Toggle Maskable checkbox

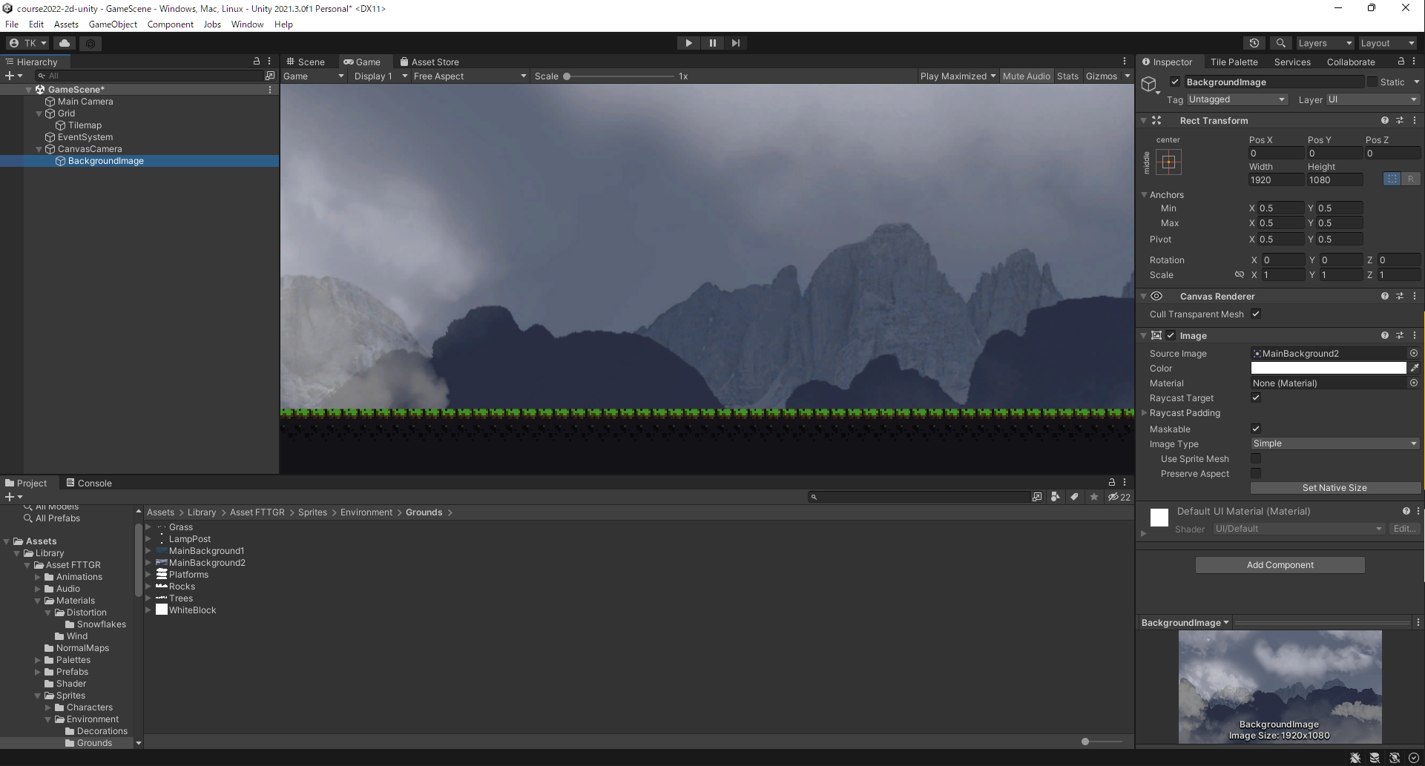coord(1256,429)
